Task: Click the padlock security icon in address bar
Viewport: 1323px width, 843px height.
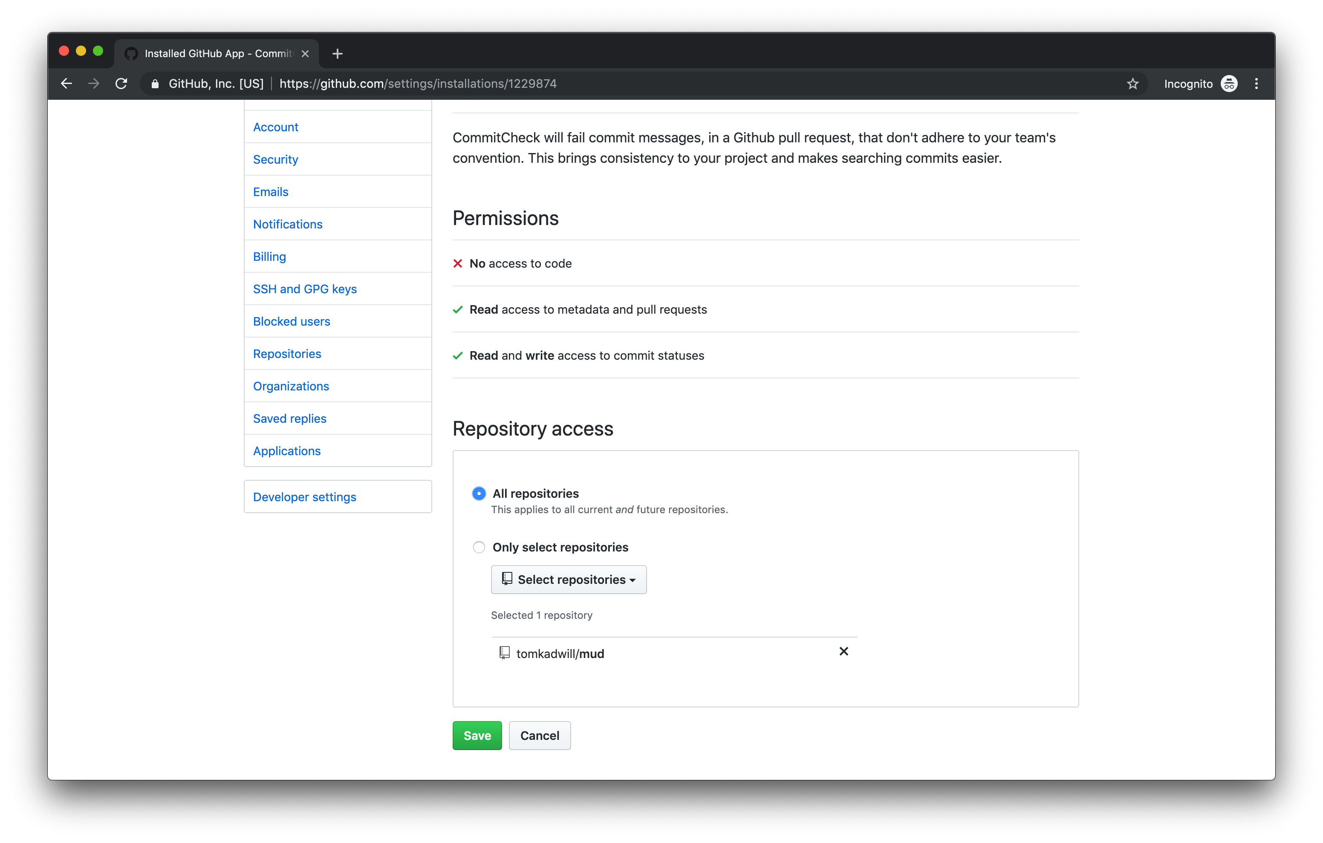Action: click(156, 84)
